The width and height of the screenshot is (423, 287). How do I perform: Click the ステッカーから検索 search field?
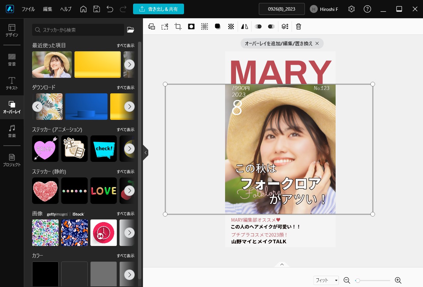pyautogui.click(x=78, y=30)
